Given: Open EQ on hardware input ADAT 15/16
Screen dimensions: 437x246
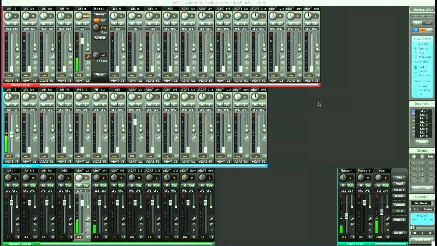Looking at the screenshot, I should point(318,62).
